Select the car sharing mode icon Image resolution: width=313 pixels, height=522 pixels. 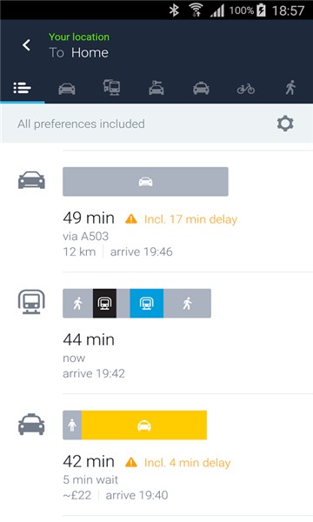tap(156, 88)
